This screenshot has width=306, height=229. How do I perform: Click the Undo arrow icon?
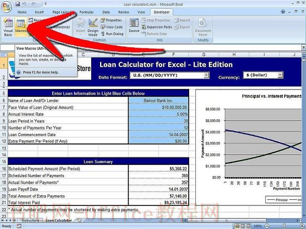(x=24, y=4)
